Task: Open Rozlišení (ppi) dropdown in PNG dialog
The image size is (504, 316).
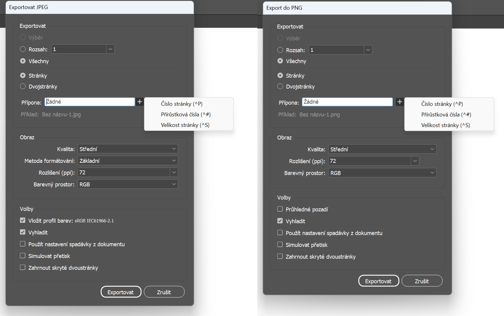Action: (x=415, y=161)
